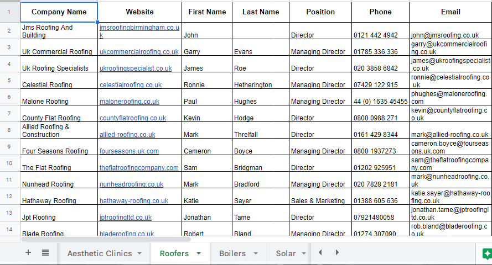Select the Jms Roofing And Building cell
This screenshot has height=265, width=492.
tap(59, 31)
